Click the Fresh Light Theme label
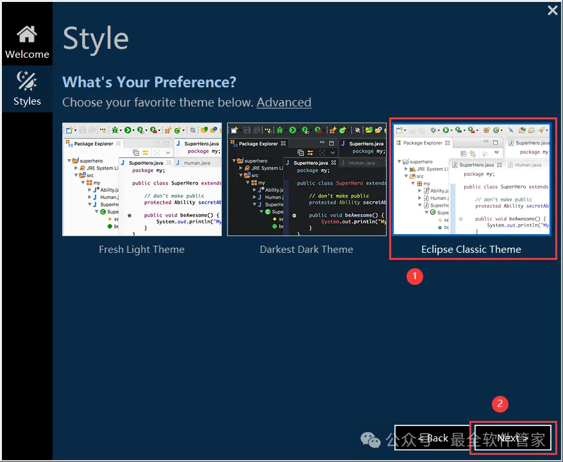Image resolution: width=563 pixels, height=462 pixels. coord(142,250)
